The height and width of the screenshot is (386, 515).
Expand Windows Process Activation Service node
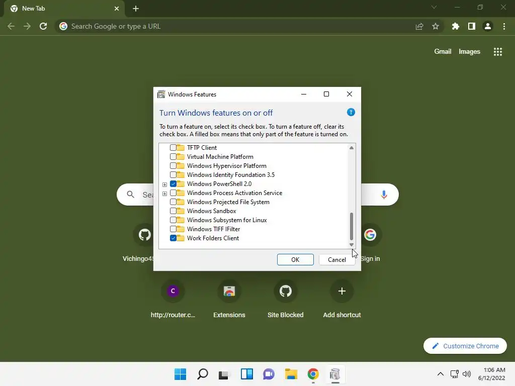pos(164,194)
